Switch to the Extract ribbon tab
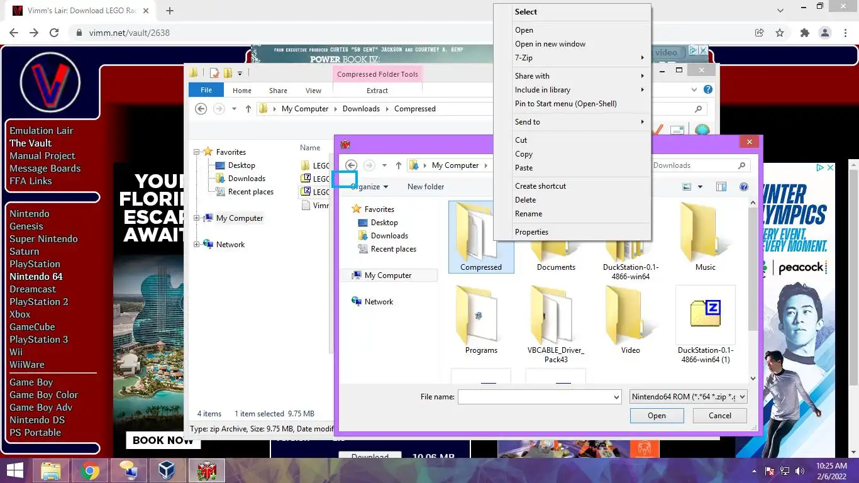Viewport: 859px width, 483px height. click(377, 91)
